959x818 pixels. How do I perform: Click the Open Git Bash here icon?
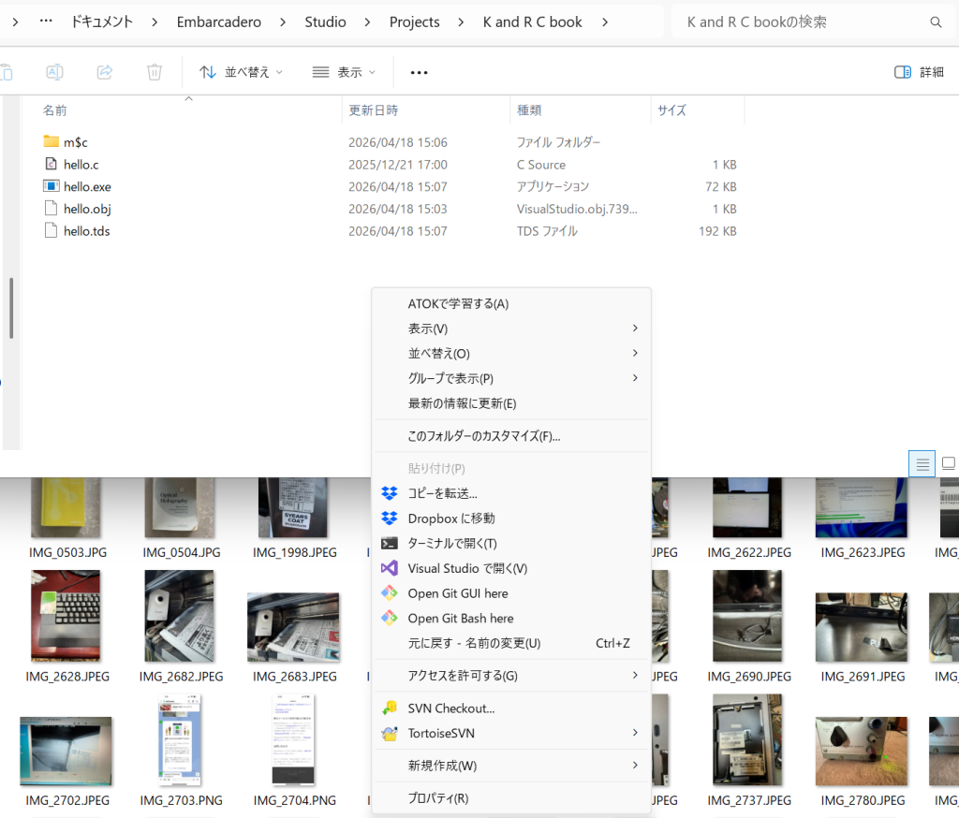(390, 619)
